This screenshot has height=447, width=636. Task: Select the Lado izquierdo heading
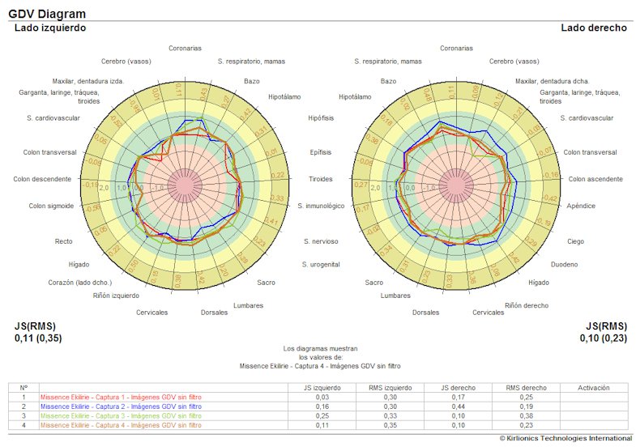[x=50, y=28]
